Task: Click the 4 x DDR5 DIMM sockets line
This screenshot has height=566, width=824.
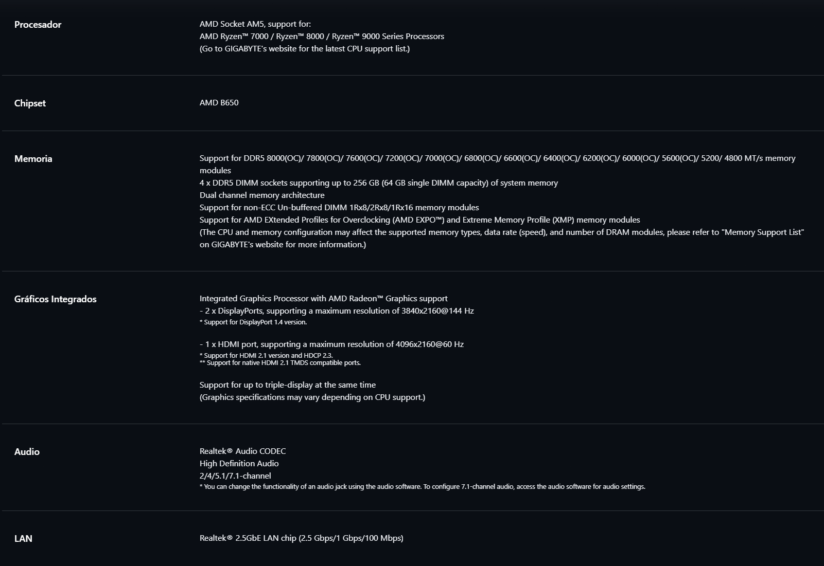Action: tap(378, 183)
